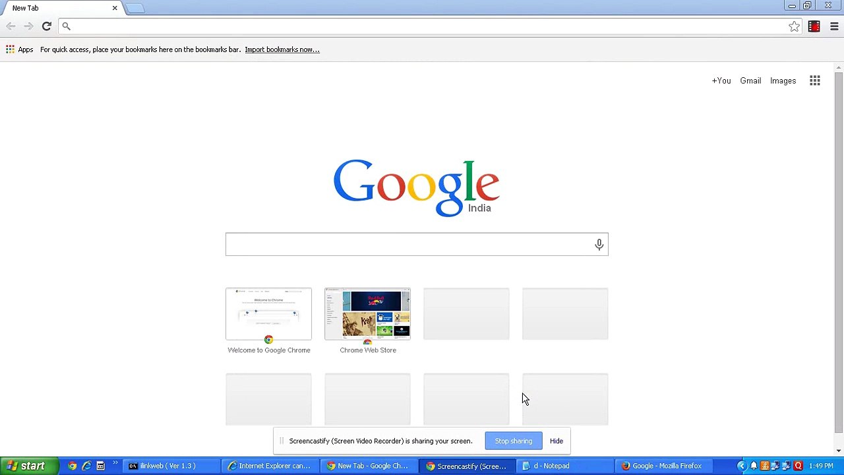Viewport: 844px width, 475px height.
Task: Switch to Google - Mozilla Firefox taskbar window
Action: (664, 466)
